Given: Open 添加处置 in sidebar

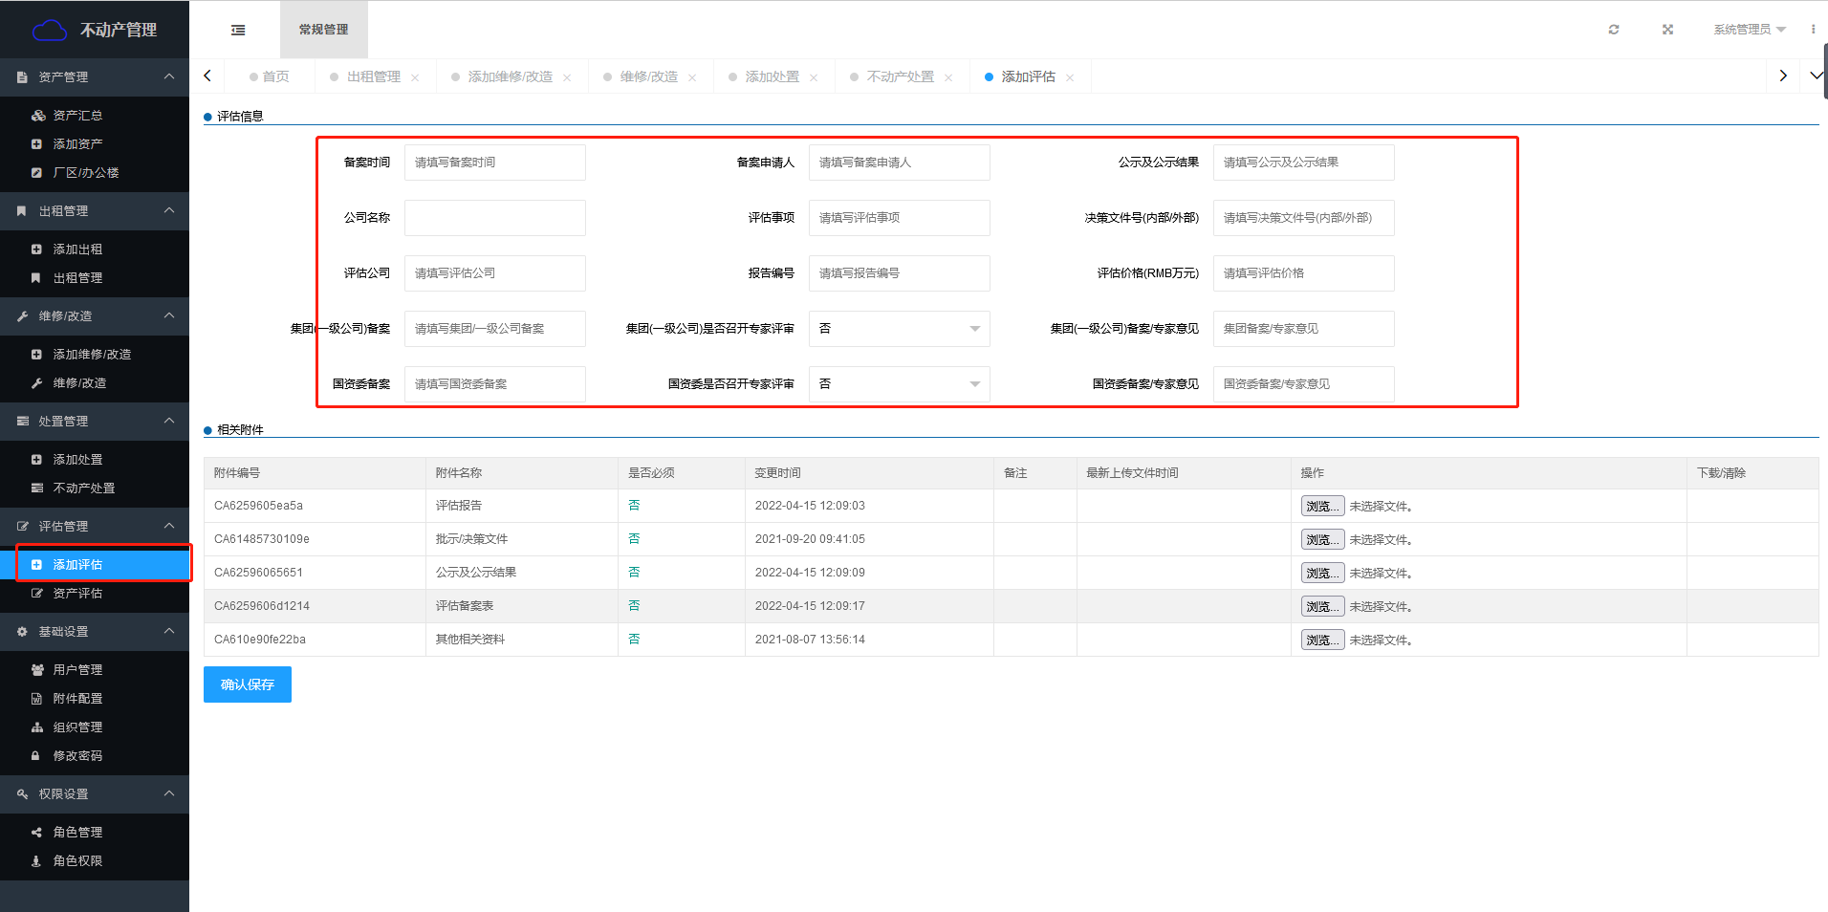Looking at the screenshot, I should pos(95,460).
